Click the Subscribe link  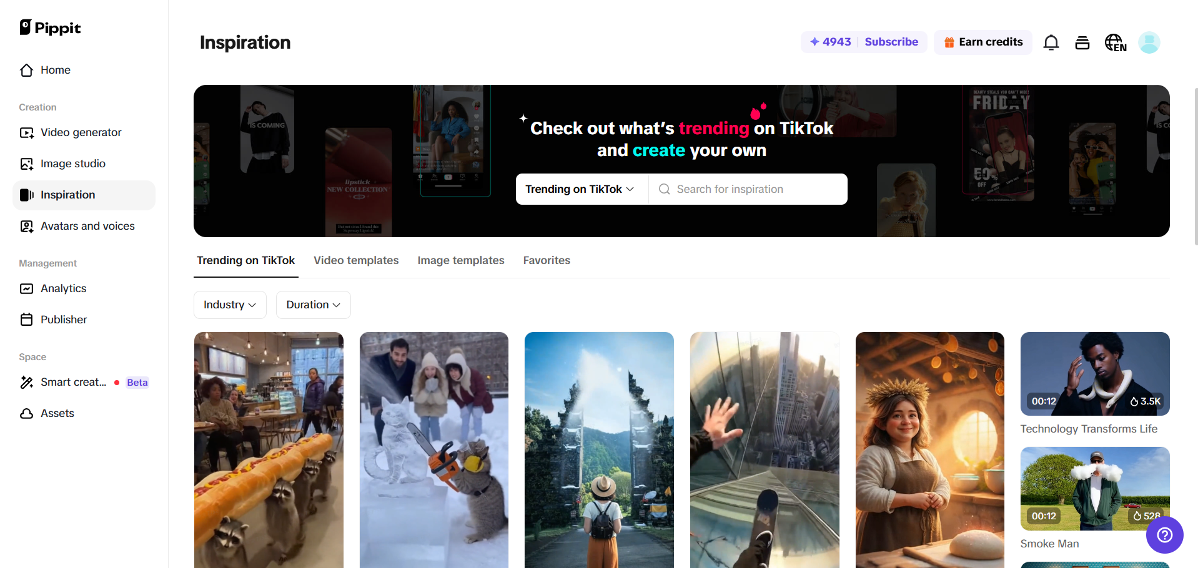coord(891,42)
